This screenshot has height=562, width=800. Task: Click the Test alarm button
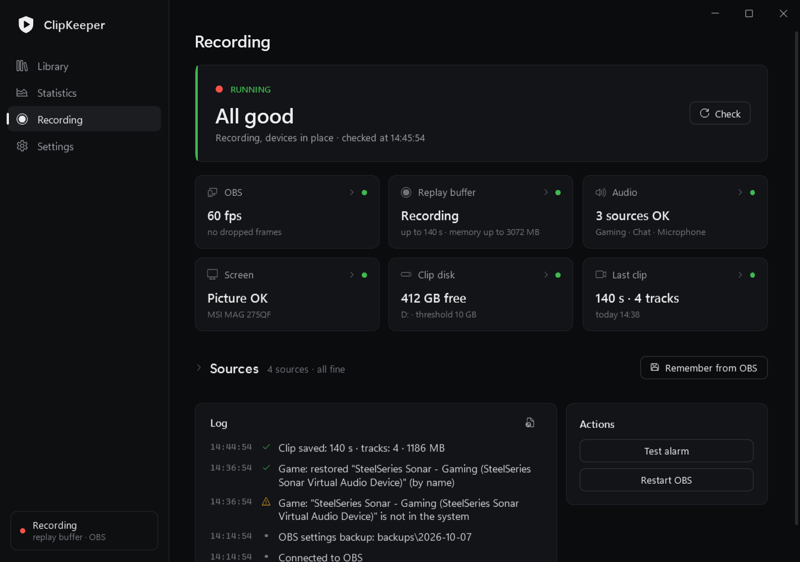[666, 450]
